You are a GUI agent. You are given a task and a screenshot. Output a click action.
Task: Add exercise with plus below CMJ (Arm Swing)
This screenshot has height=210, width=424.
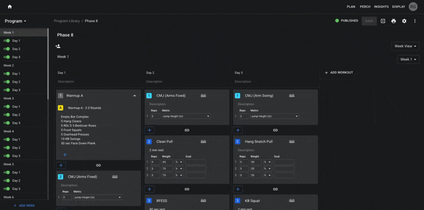coord(237,130)
